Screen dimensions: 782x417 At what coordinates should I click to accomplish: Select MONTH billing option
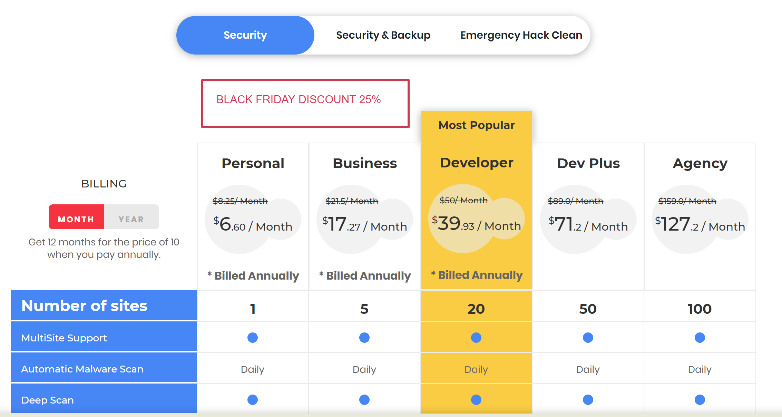pos(76,218)
